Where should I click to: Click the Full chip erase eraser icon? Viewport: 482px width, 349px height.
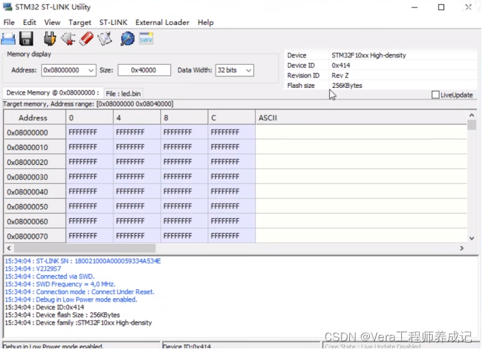pyautogui.click(x=87, y=38)
